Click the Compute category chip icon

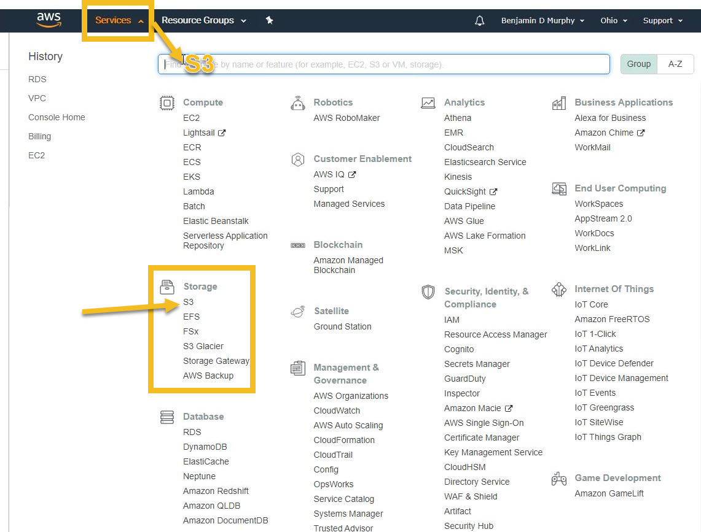(x=167, y=103)
